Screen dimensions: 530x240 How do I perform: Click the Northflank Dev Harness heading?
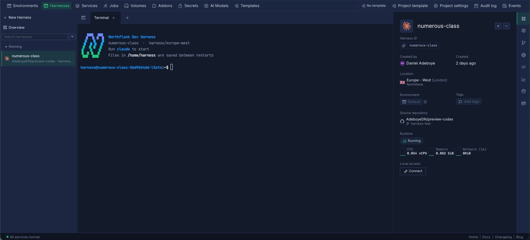click(x=132, y=37)
